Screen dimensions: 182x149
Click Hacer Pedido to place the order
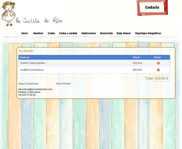(x=63, y=84)
